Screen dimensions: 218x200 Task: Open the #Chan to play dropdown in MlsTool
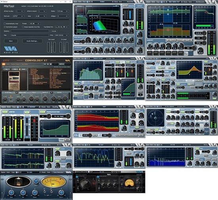tap(20, 11)
